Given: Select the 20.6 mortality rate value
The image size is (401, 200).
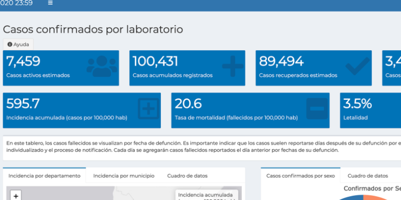Looking at the screenshot, I should pyautogui.click(x=188, y=104).
